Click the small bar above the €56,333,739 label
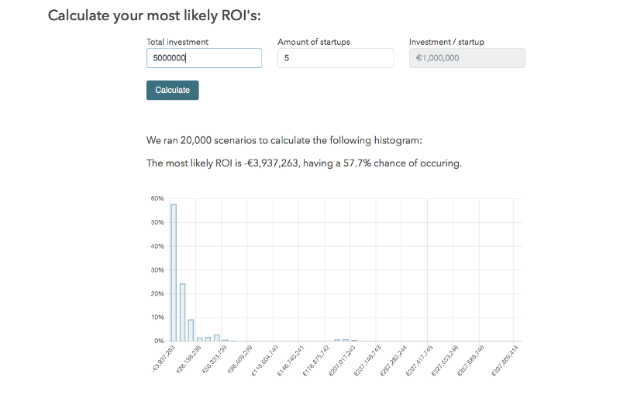 (217, 338)
